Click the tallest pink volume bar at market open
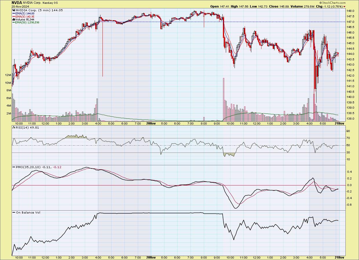The width and height of the screenshot is (359, 260). coord(224,99)
